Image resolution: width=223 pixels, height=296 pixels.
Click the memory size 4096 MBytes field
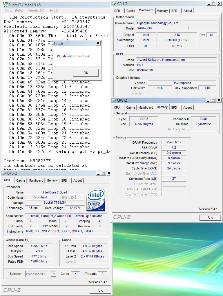point(144,124)
